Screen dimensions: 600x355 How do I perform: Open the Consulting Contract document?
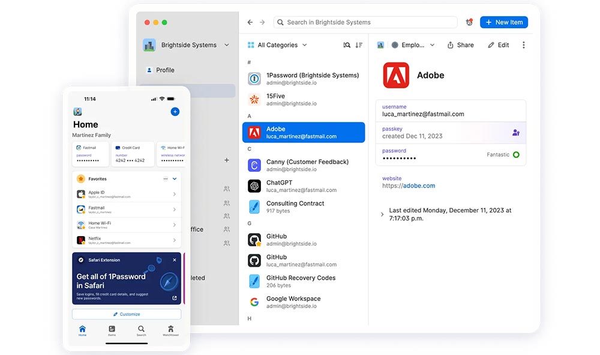304,207
